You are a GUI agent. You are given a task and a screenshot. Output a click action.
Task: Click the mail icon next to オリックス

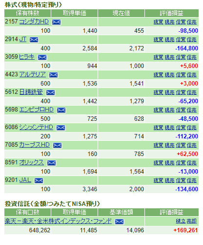point(52,163)
